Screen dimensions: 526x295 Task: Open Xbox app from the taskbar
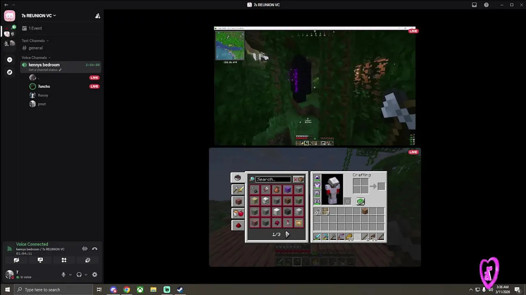140,290
